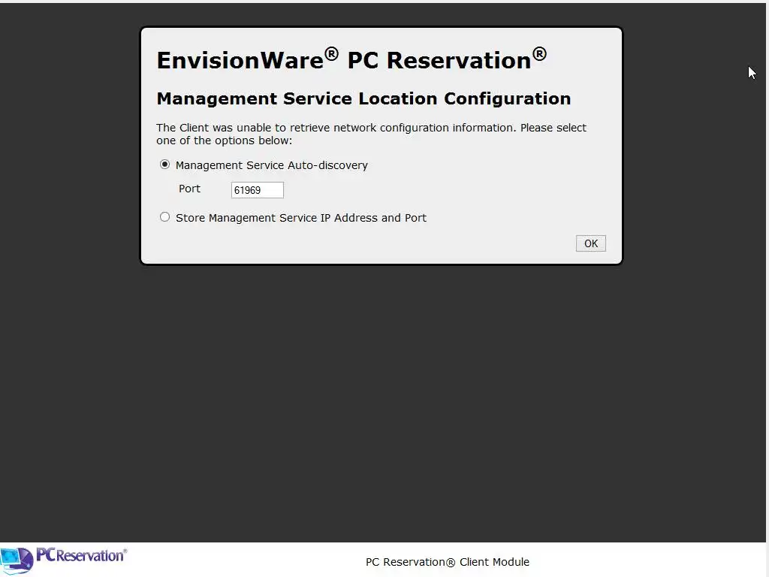The height and width of the screenshot is (577, 769).
Task: Click 'PC Reservation® Client Module' footer text
Action: pos(448,562)
